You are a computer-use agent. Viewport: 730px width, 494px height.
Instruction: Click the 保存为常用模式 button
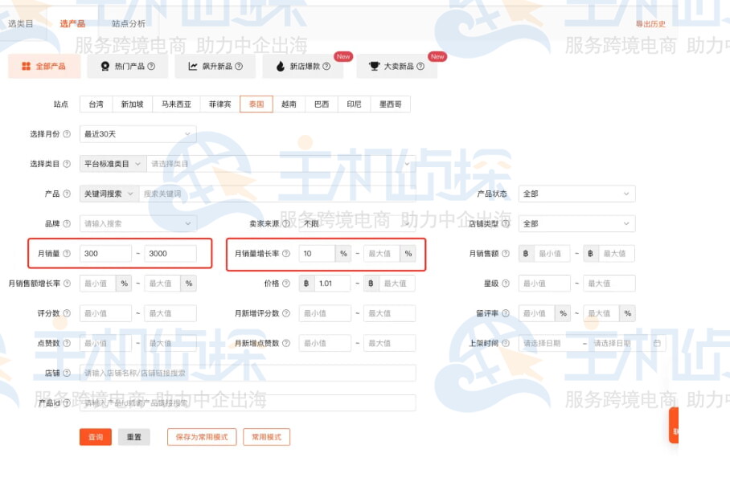pyautogui.click(x=201, y=438)
